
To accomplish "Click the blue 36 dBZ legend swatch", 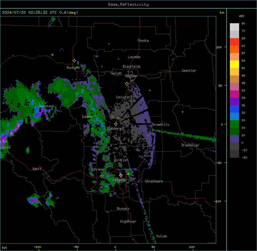I will [x=234, y=109].
